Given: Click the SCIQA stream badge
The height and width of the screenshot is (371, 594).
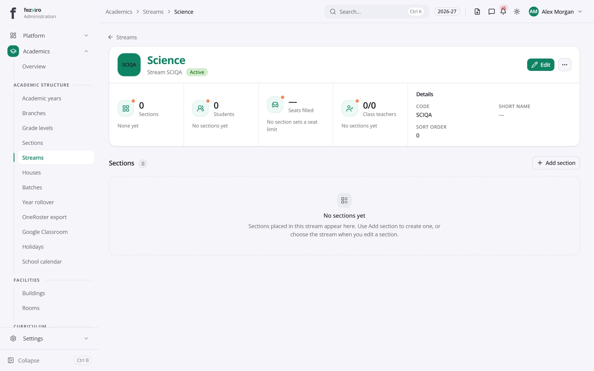Looking at the screenshot, I should (x=129, y=65).
